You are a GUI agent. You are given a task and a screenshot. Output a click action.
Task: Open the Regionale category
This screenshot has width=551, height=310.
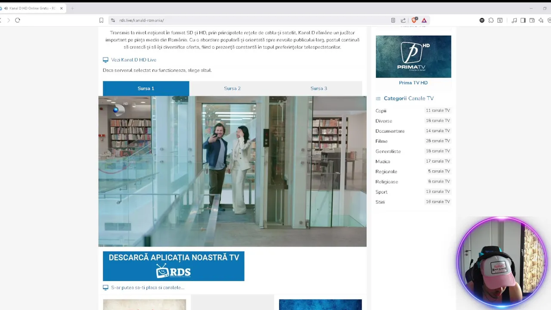(x=386, y=171)
